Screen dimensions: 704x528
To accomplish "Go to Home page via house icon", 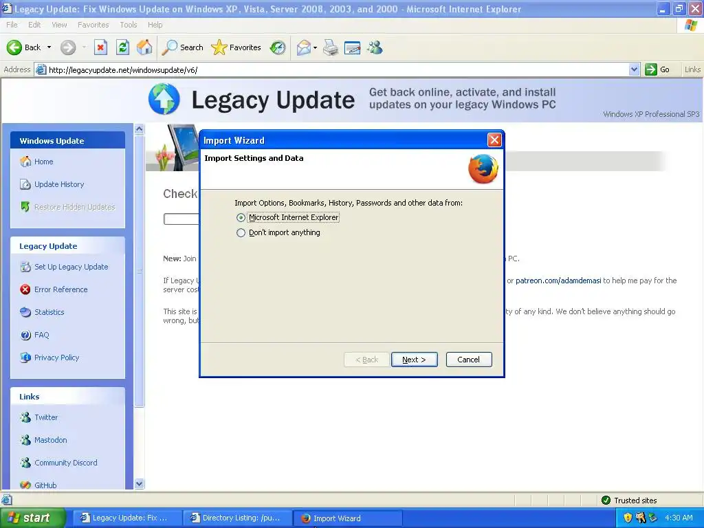I will pyautogui.click(x=144, y=47).
